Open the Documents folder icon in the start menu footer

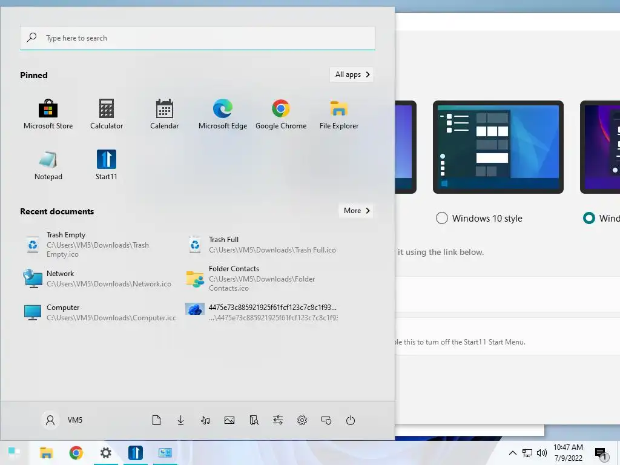(x=157, y=420)
